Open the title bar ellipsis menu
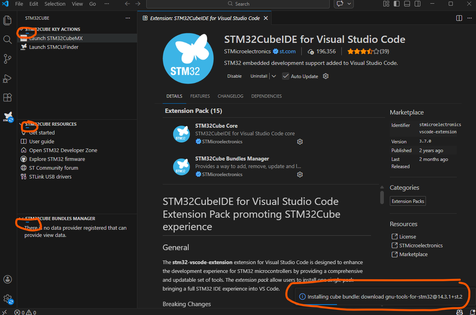476x315 pixels. click(107, 4)
